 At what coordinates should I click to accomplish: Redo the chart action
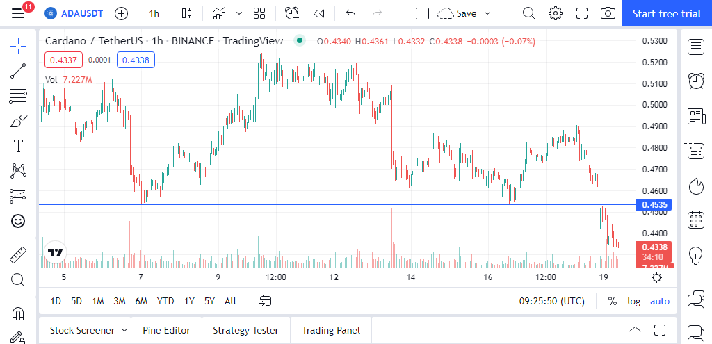[377, 14]
